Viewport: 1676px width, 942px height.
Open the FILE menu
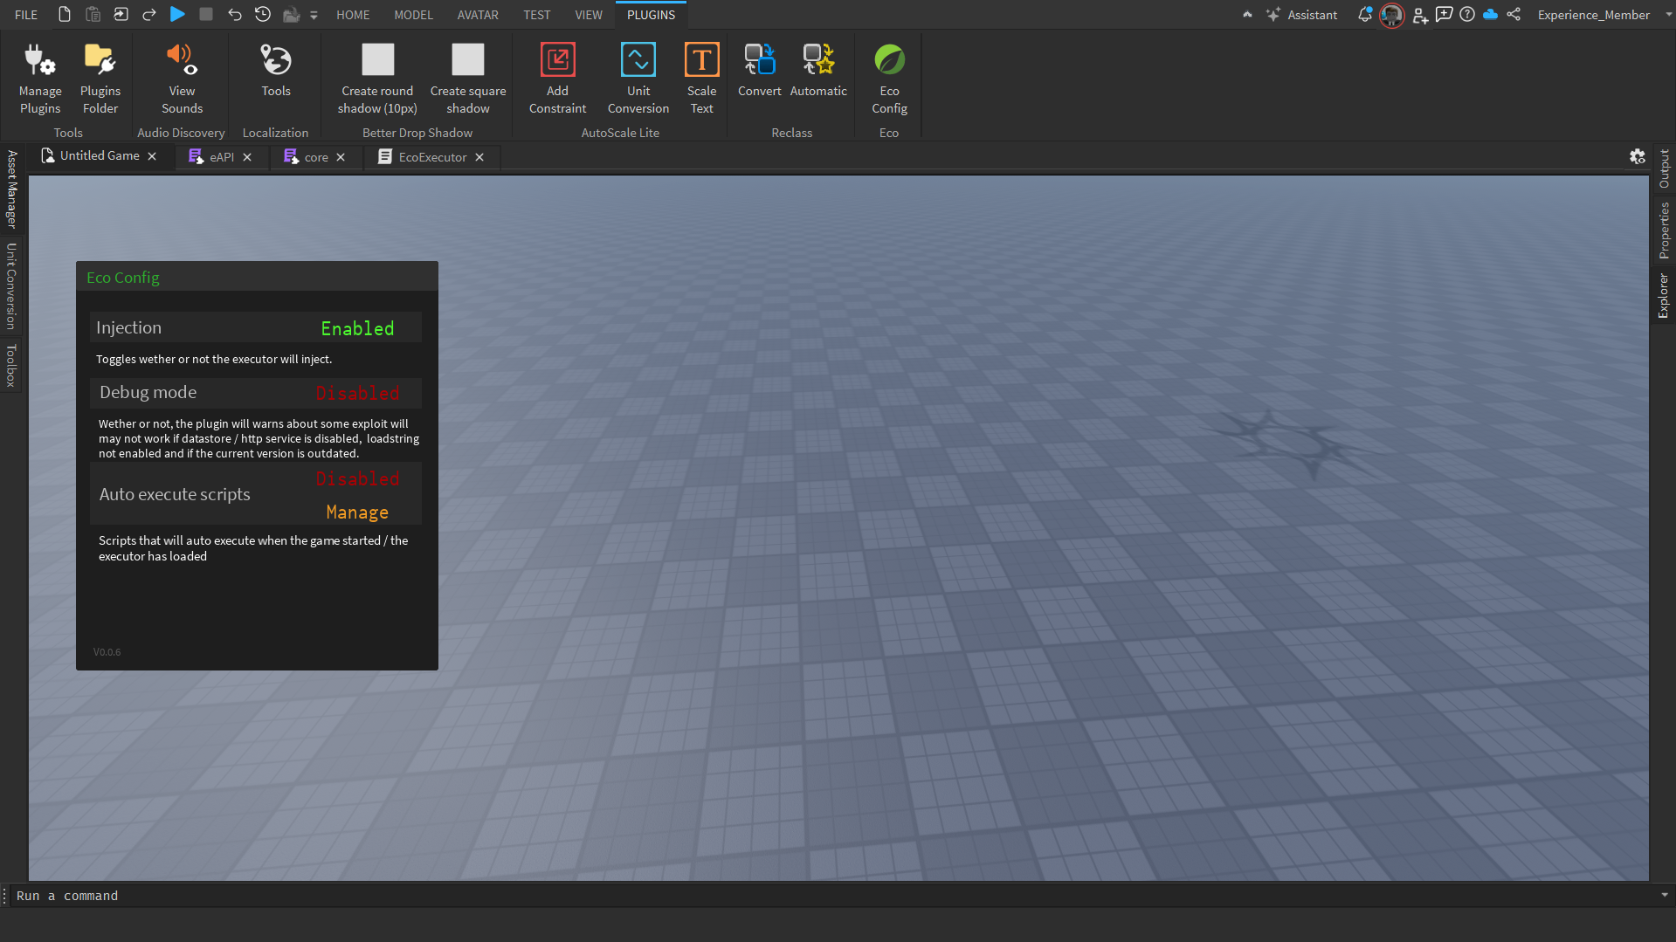tap(26, 15)
